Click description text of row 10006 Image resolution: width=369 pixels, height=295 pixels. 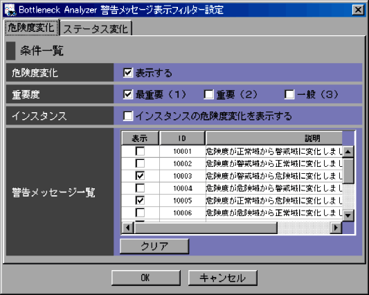[274, 213]
